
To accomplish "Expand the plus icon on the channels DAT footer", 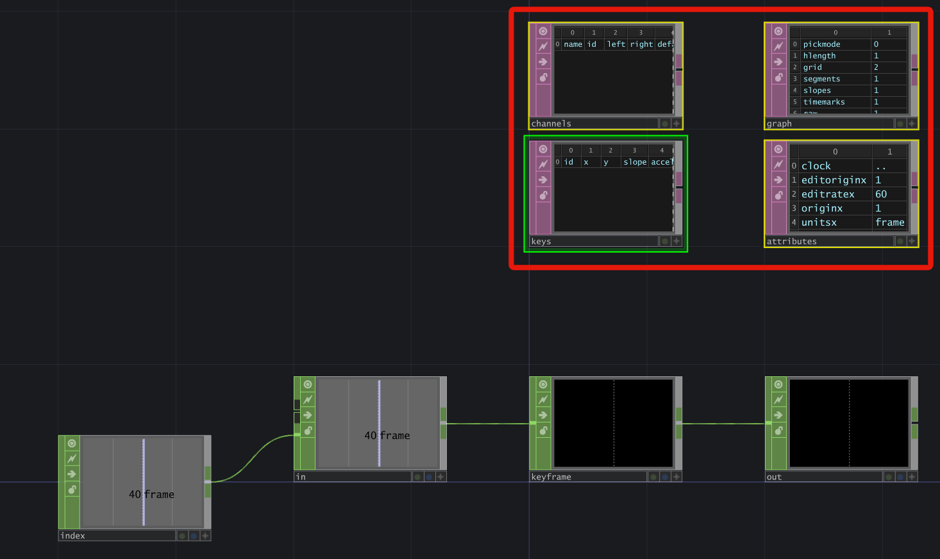I will click(x=677, y=123).
